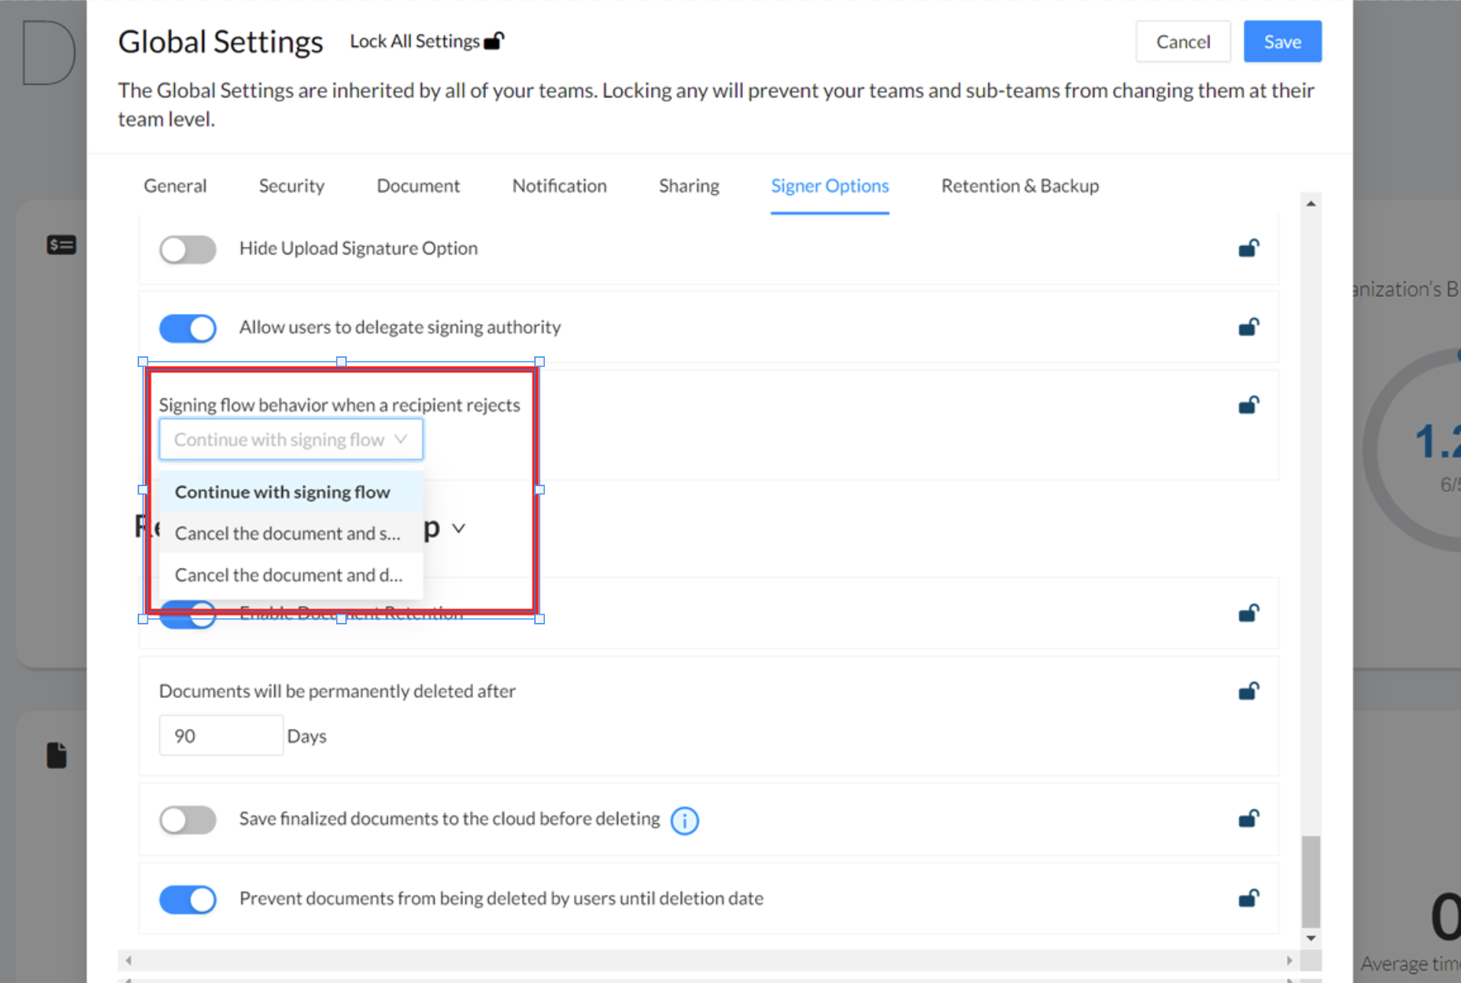Lock the signing flow behavior setting
This screenshot has width=1461, height=983.
[x=1248, y=405]
